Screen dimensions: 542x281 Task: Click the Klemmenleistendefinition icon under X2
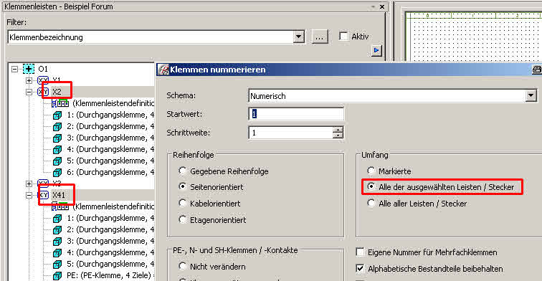[x=60, y=103]
